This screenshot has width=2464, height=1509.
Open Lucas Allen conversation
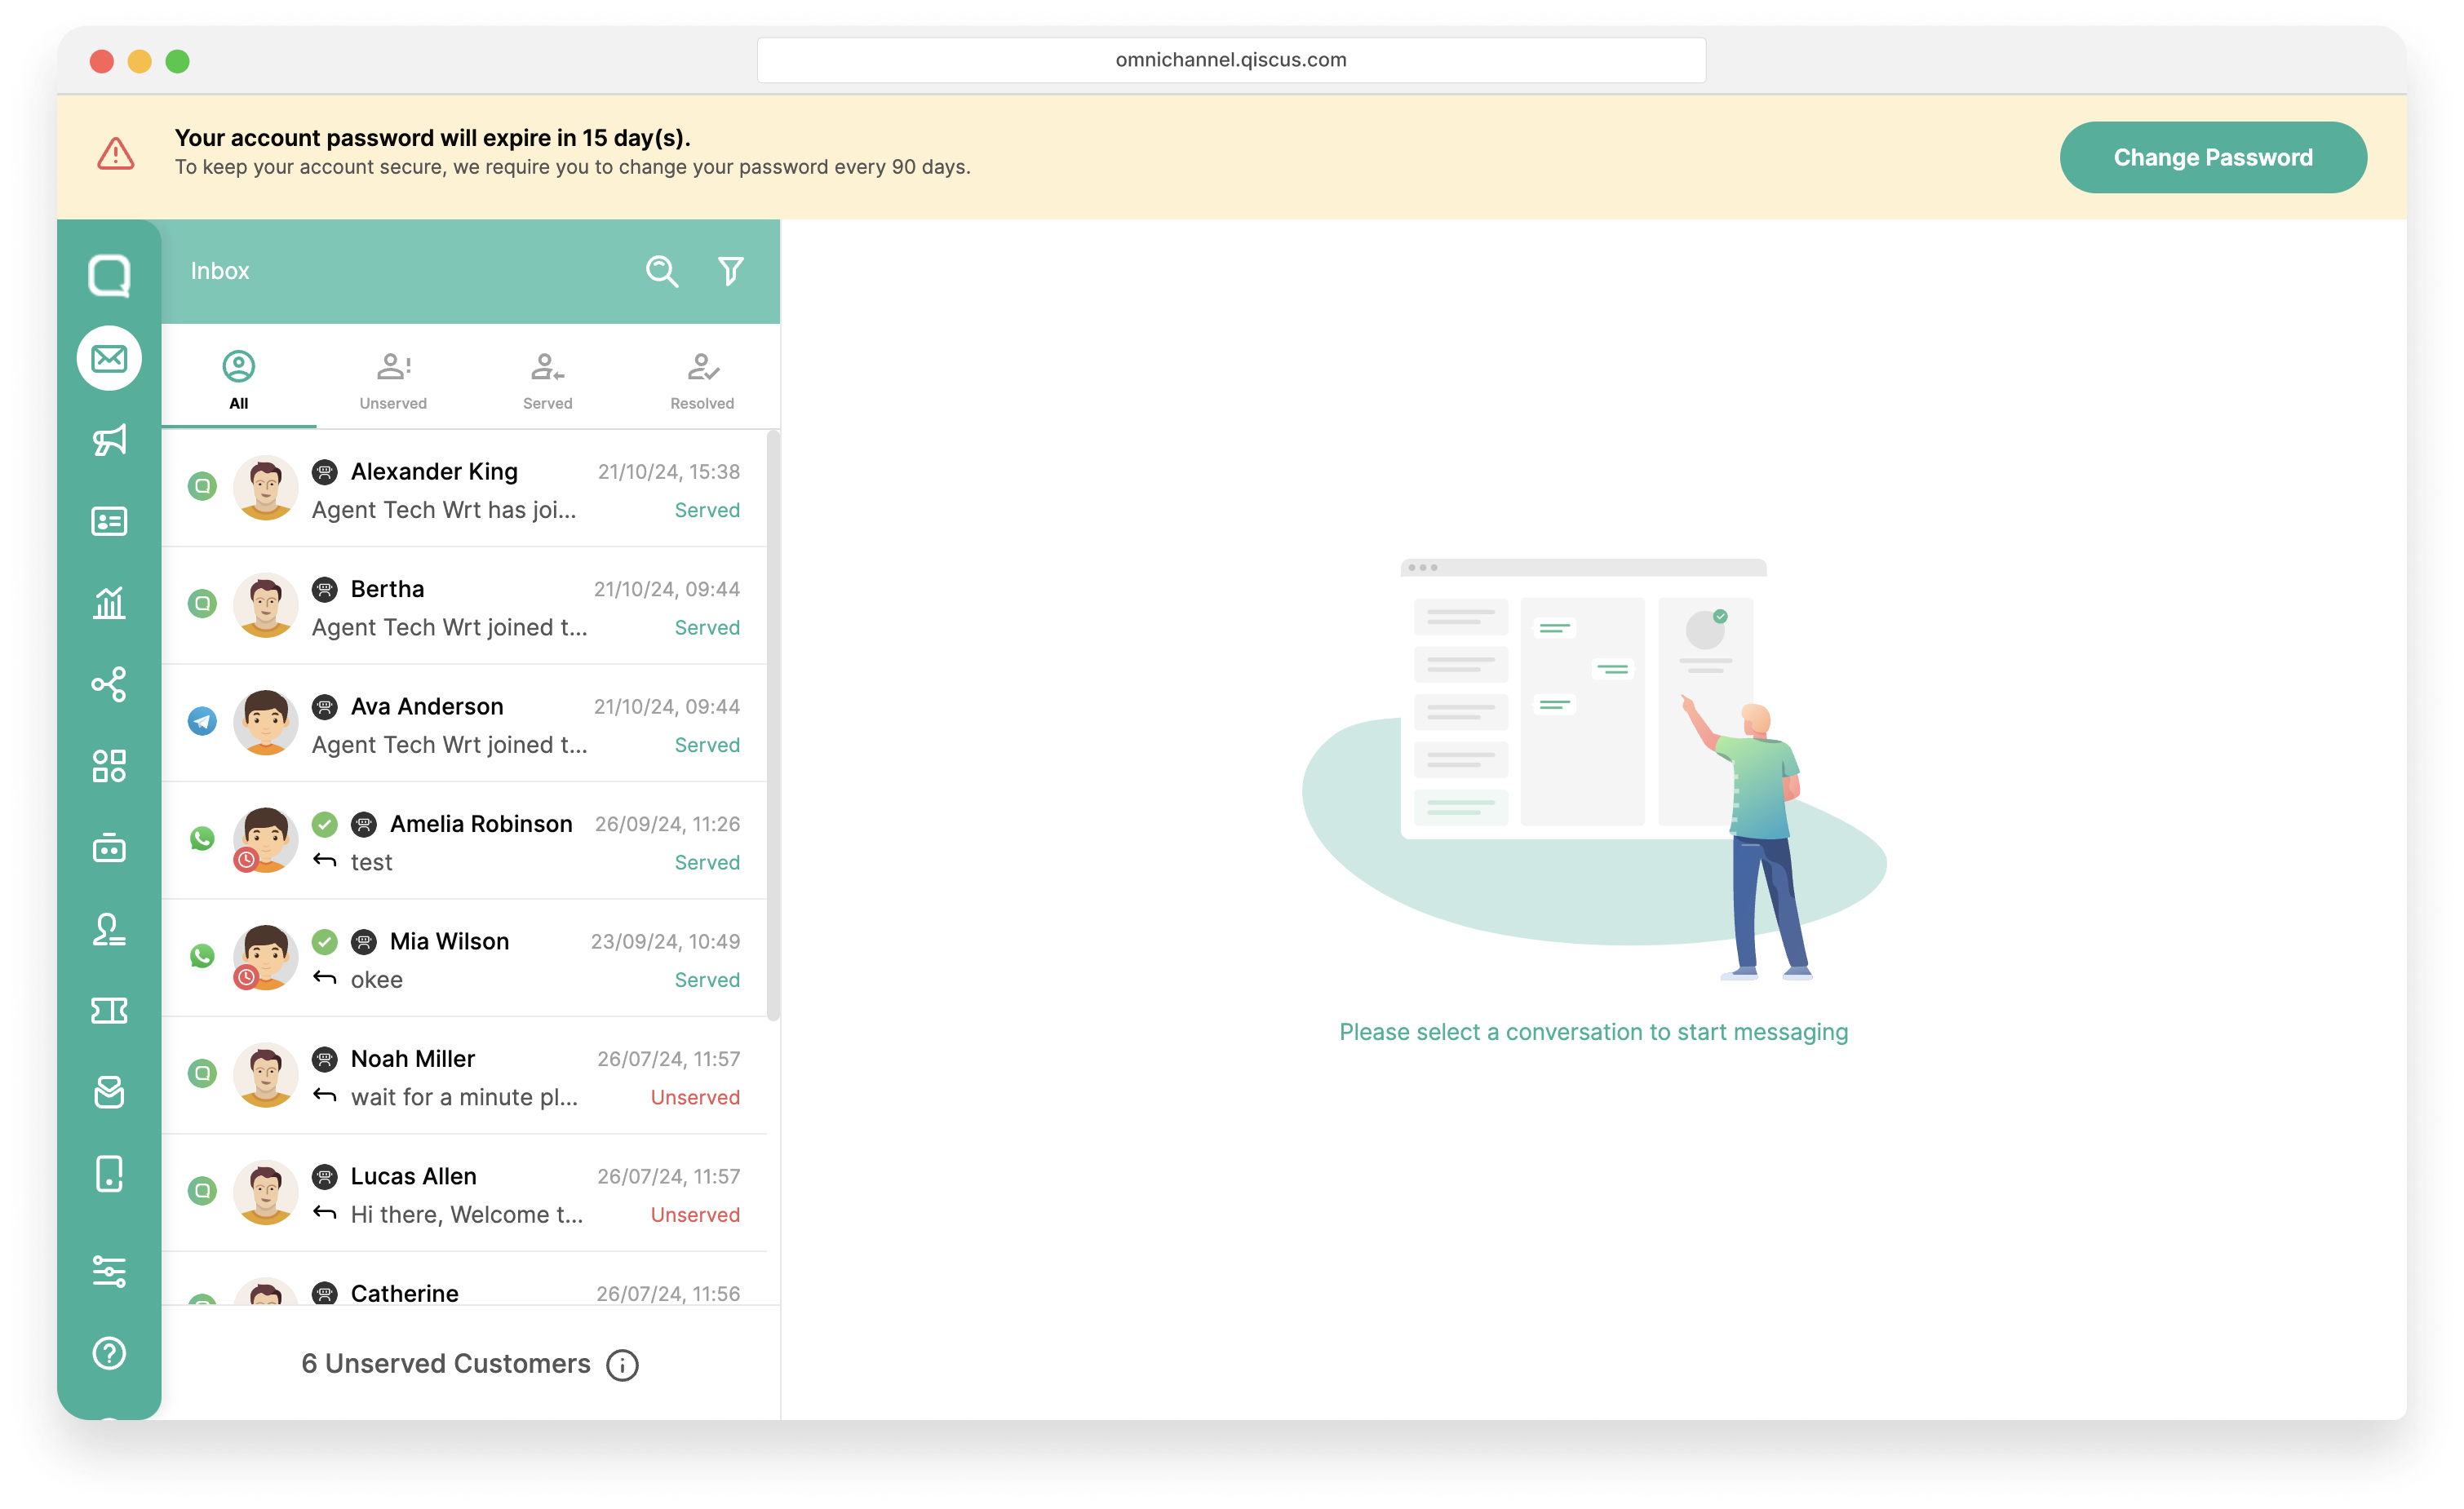[x=464, y=1193]
